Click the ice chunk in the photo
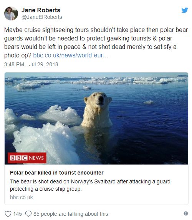 [46, 142]
